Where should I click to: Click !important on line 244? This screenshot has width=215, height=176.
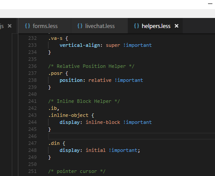[137, 122]
